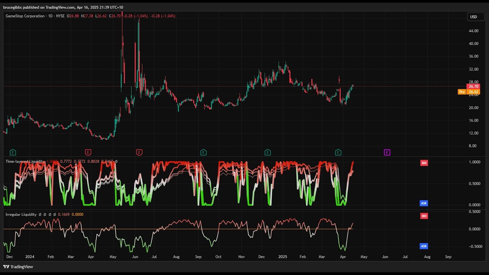Click the high value H27.38

(x=87, y=16)
